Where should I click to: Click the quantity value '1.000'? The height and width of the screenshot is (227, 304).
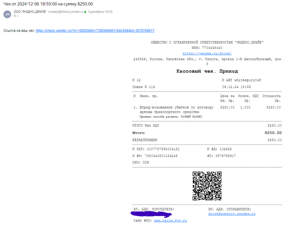(x=245, y=107)
